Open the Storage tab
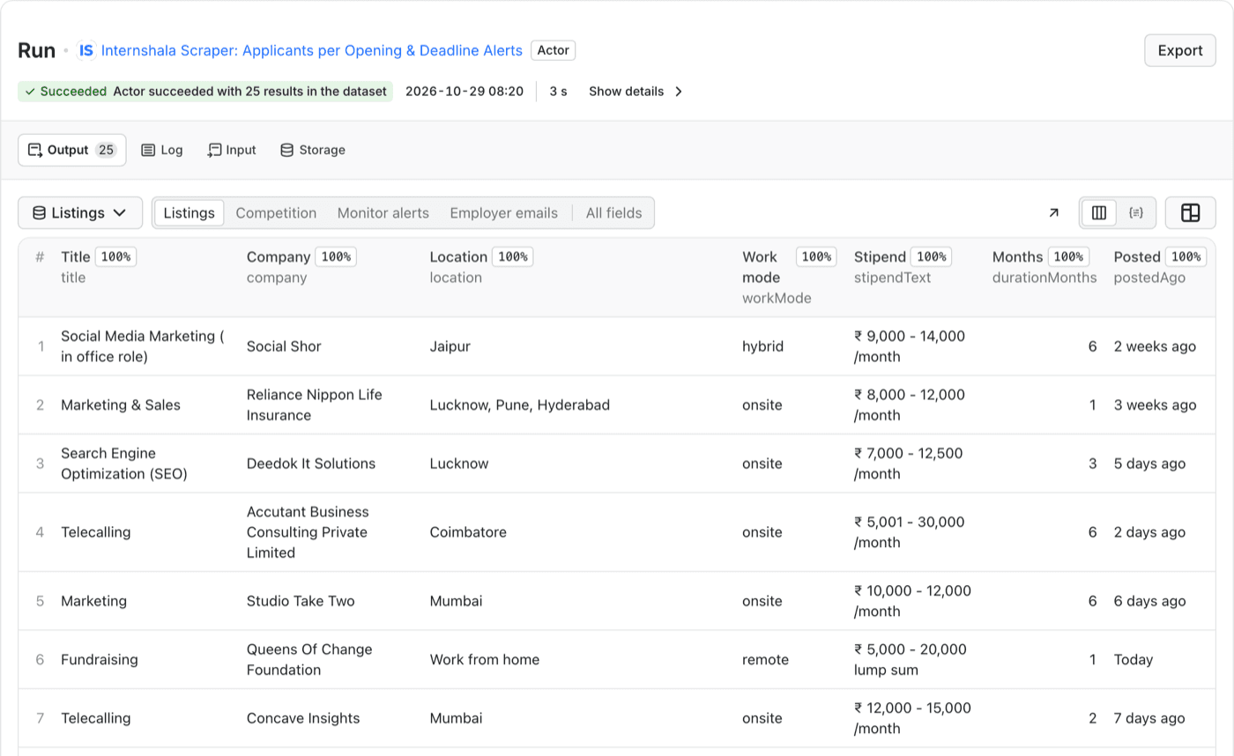Screen dimensions: 1234x756 (x=313, y=150)
